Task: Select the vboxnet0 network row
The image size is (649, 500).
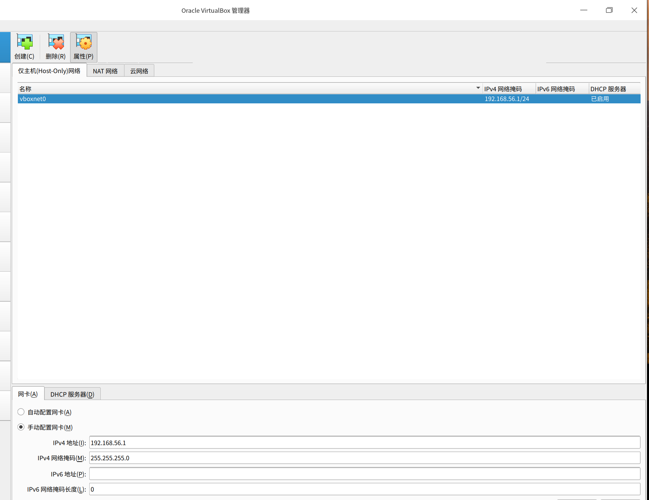Action: coord(329,99)
